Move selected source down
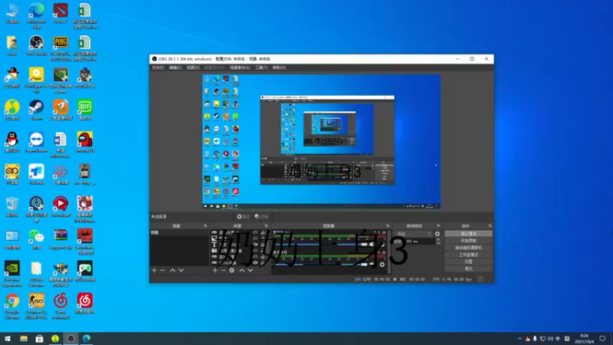Image resolution: width=613 pixels, height=345 pixels. 251,271
